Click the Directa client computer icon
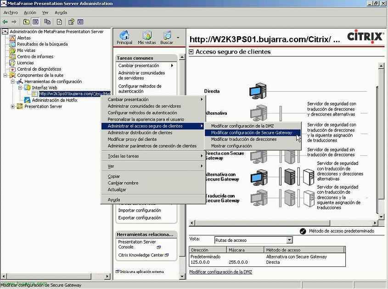The height and width of the screenshot is (289, 388). pos(258,91)
